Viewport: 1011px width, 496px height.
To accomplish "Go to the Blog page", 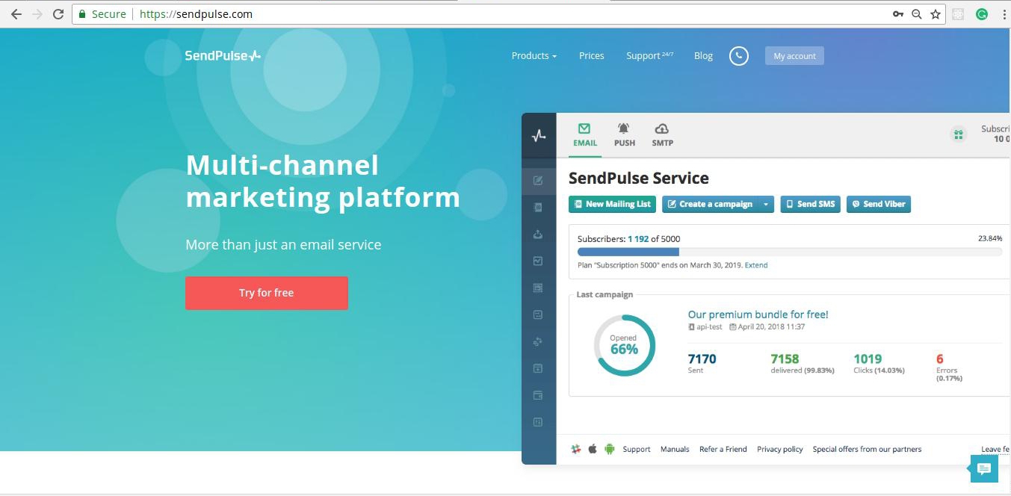I will tap(703, 56).
